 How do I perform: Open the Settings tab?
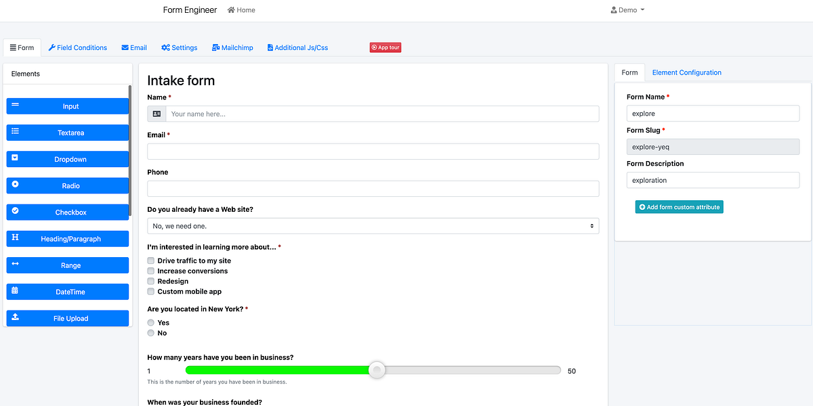tap(180, 47)
